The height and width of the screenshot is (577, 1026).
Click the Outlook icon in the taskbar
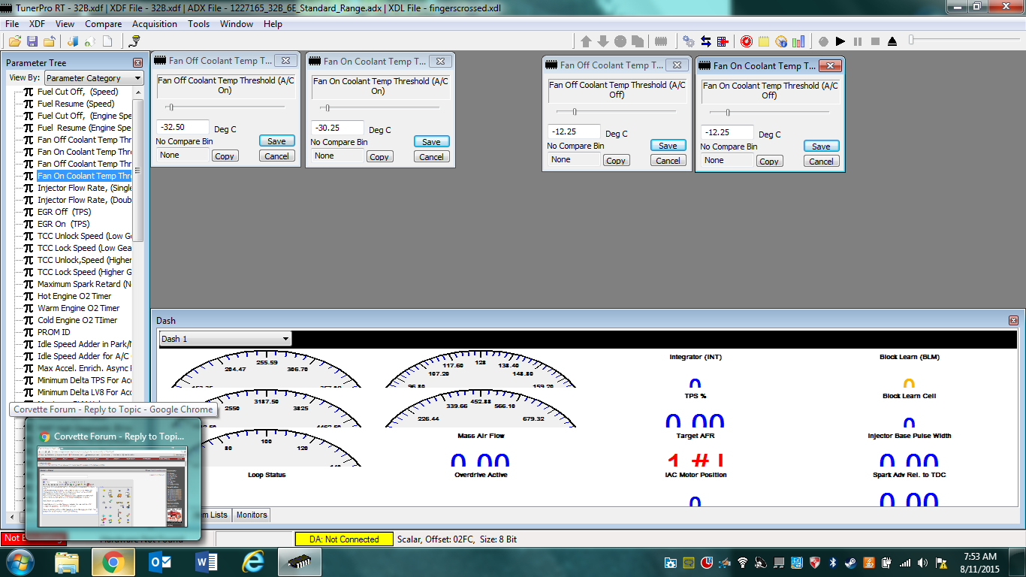tap(160, 562)
